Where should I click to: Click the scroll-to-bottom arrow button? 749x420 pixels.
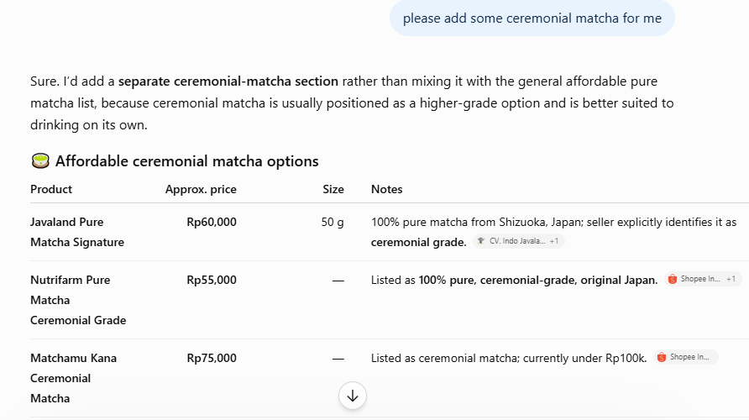pos(353,396)
